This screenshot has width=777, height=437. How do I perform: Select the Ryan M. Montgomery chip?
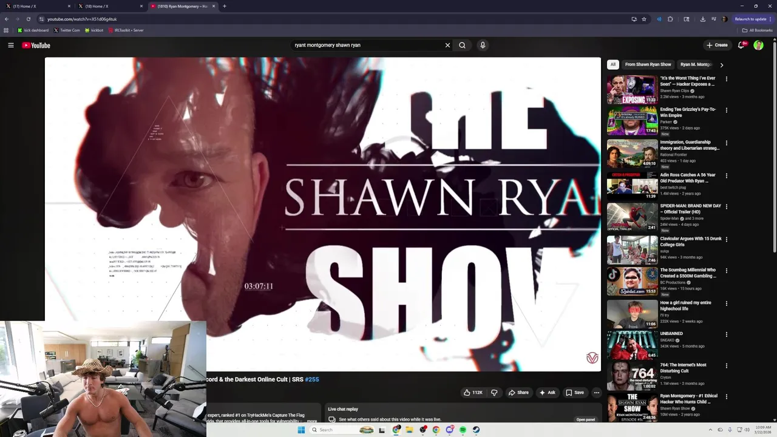696,64
